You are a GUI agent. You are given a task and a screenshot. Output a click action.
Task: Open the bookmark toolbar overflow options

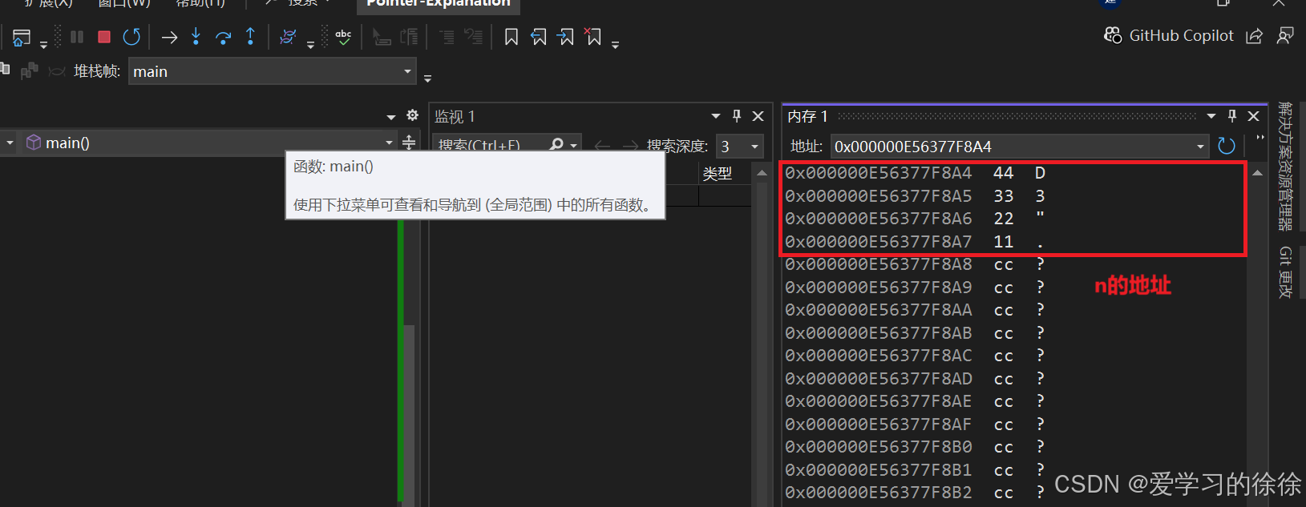click(615, 45)
